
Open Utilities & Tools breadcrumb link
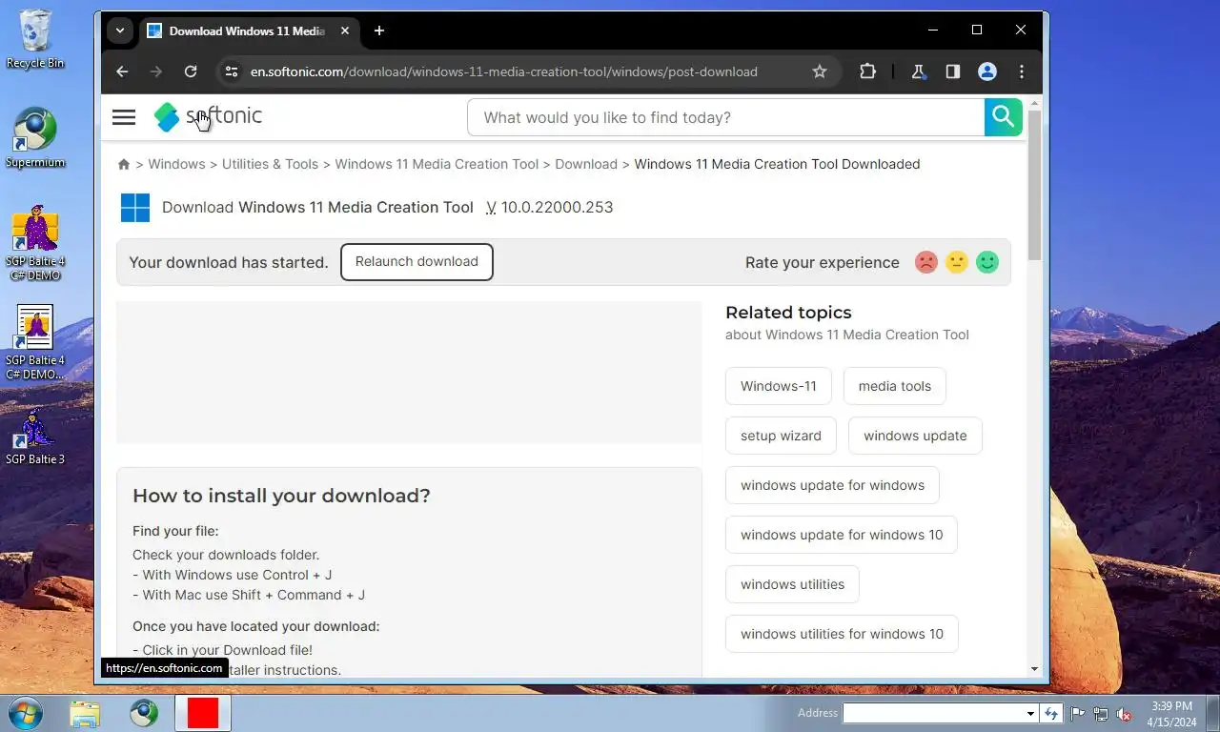[x=270, y=164]
